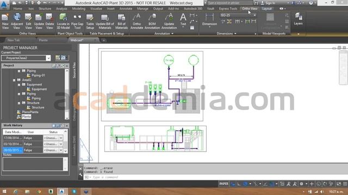Toggle PAPER space button in status bar
The width and height of the screenshot is (348, 195).
coord(223,184)
